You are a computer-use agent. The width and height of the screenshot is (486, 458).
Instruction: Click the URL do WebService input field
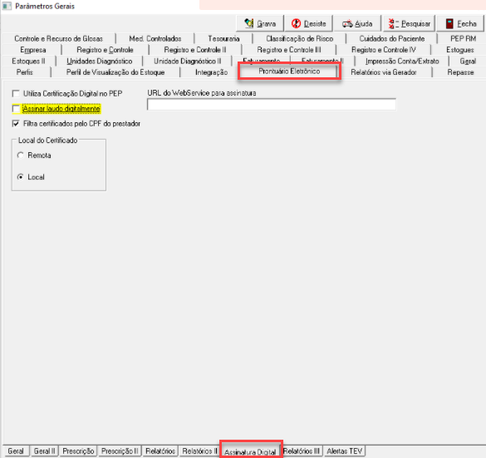tap(272, 104)
